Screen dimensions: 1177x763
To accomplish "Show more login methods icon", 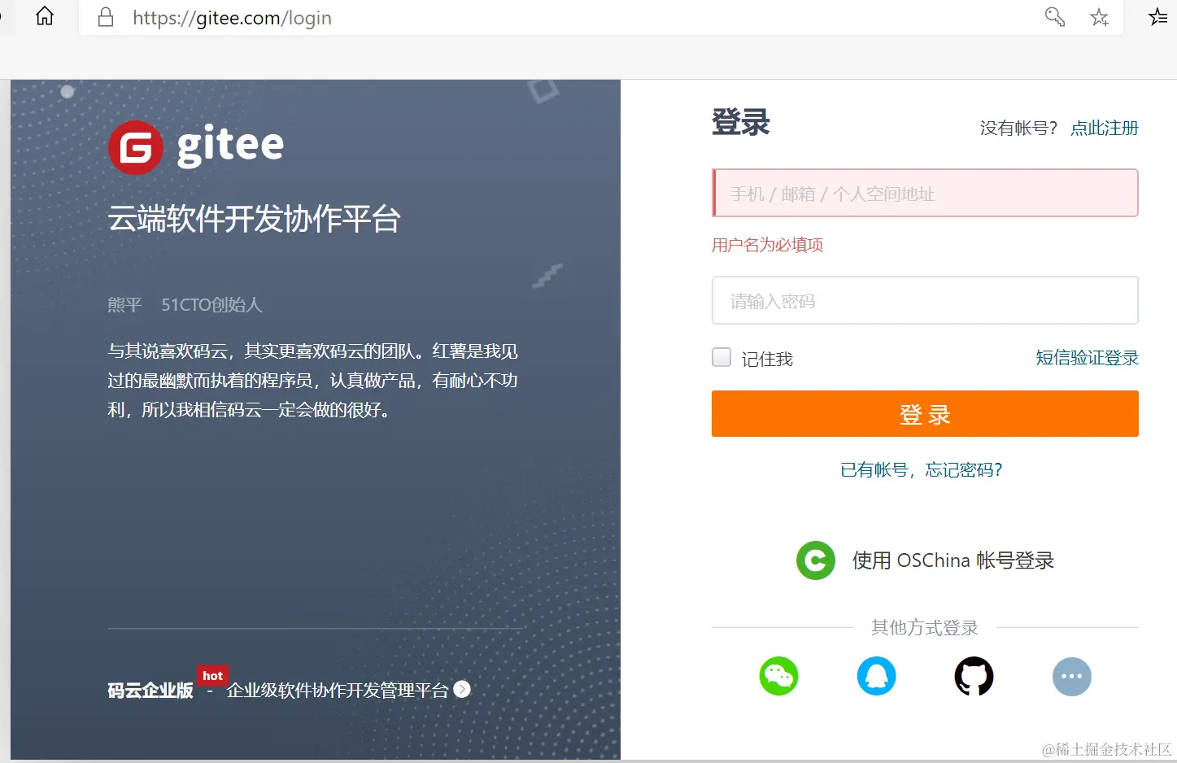I will 1072,677.
